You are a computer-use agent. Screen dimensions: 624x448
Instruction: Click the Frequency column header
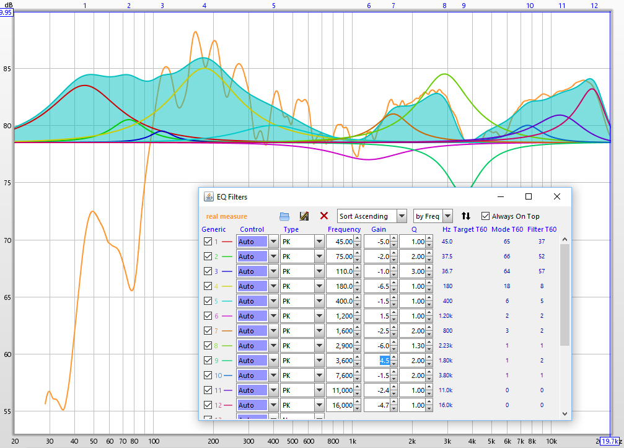click(344, 229)
